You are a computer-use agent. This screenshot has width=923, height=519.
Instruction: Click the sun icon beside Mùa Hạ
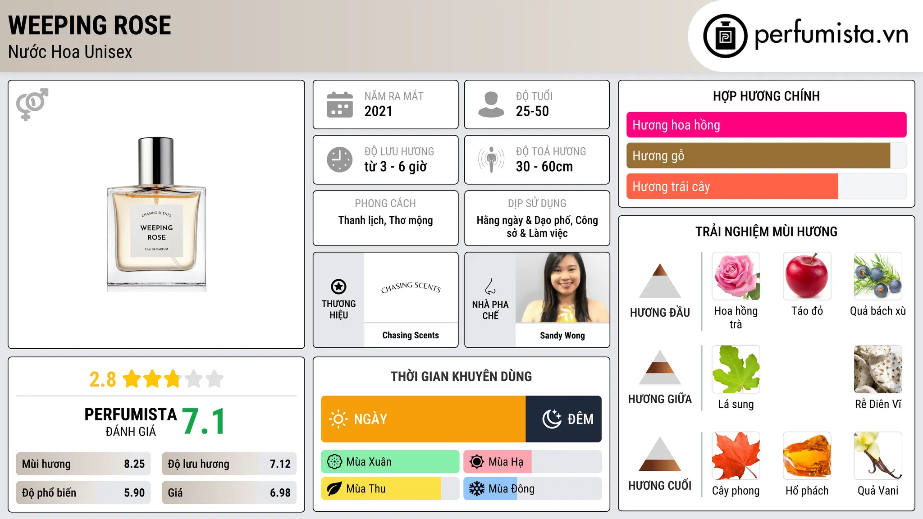pyautogui.click(x=477, y=462)
